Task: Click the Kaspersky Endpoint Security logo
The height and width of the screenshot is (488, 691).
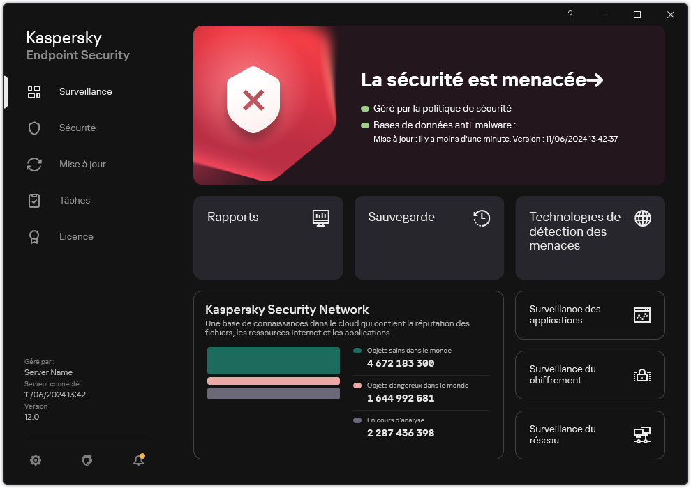Action: click(77, 45)
